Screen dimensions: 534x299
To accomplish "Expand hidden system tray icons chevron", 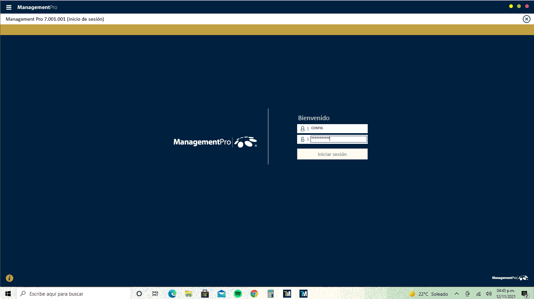I will (456, 294).
